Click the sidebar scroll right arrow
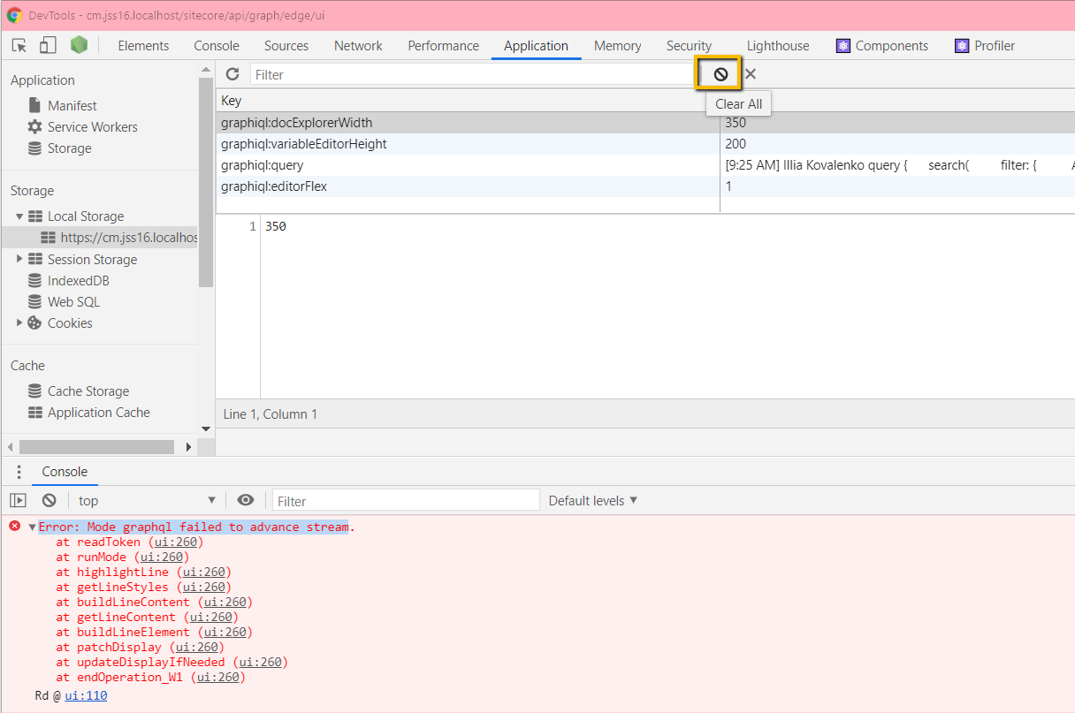1075x713 pixels. (x=188, y=447)
